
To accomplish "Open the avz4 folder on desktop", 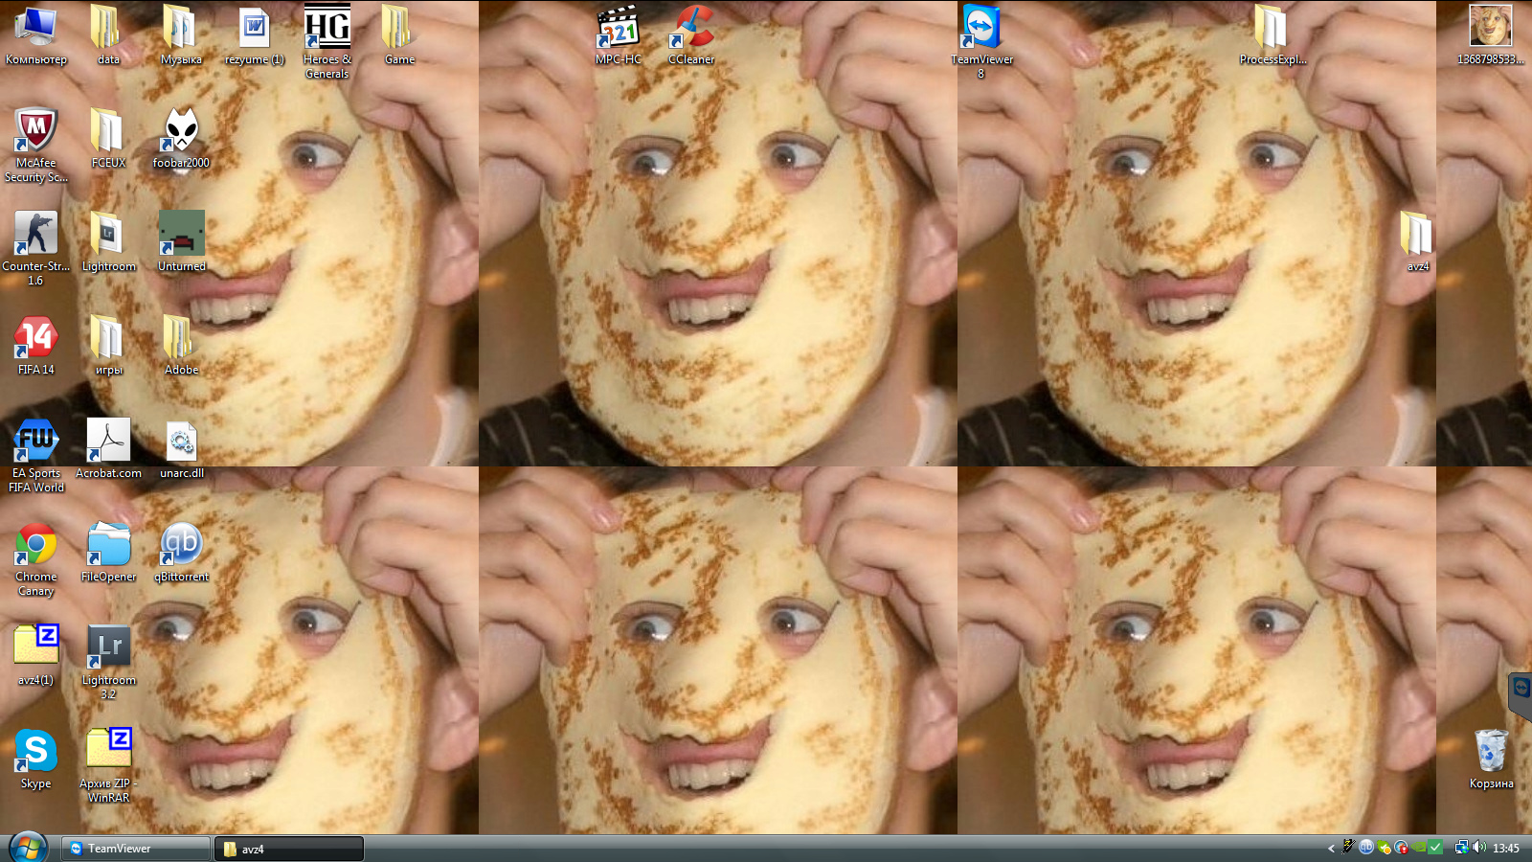I will [1418, 242].
